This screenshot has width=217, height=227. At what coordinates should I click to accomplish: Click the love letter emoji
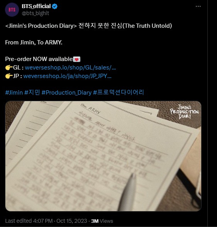click(76, 59)
